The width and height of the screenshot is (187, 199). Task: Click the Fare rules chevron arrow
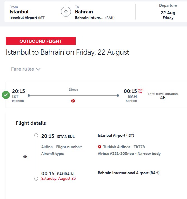(38, 69)
